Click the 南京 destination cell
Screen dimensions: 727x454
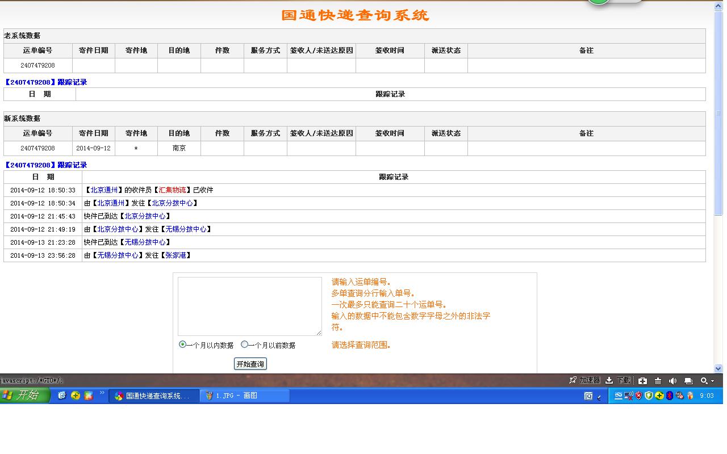(x=179, y=148)
